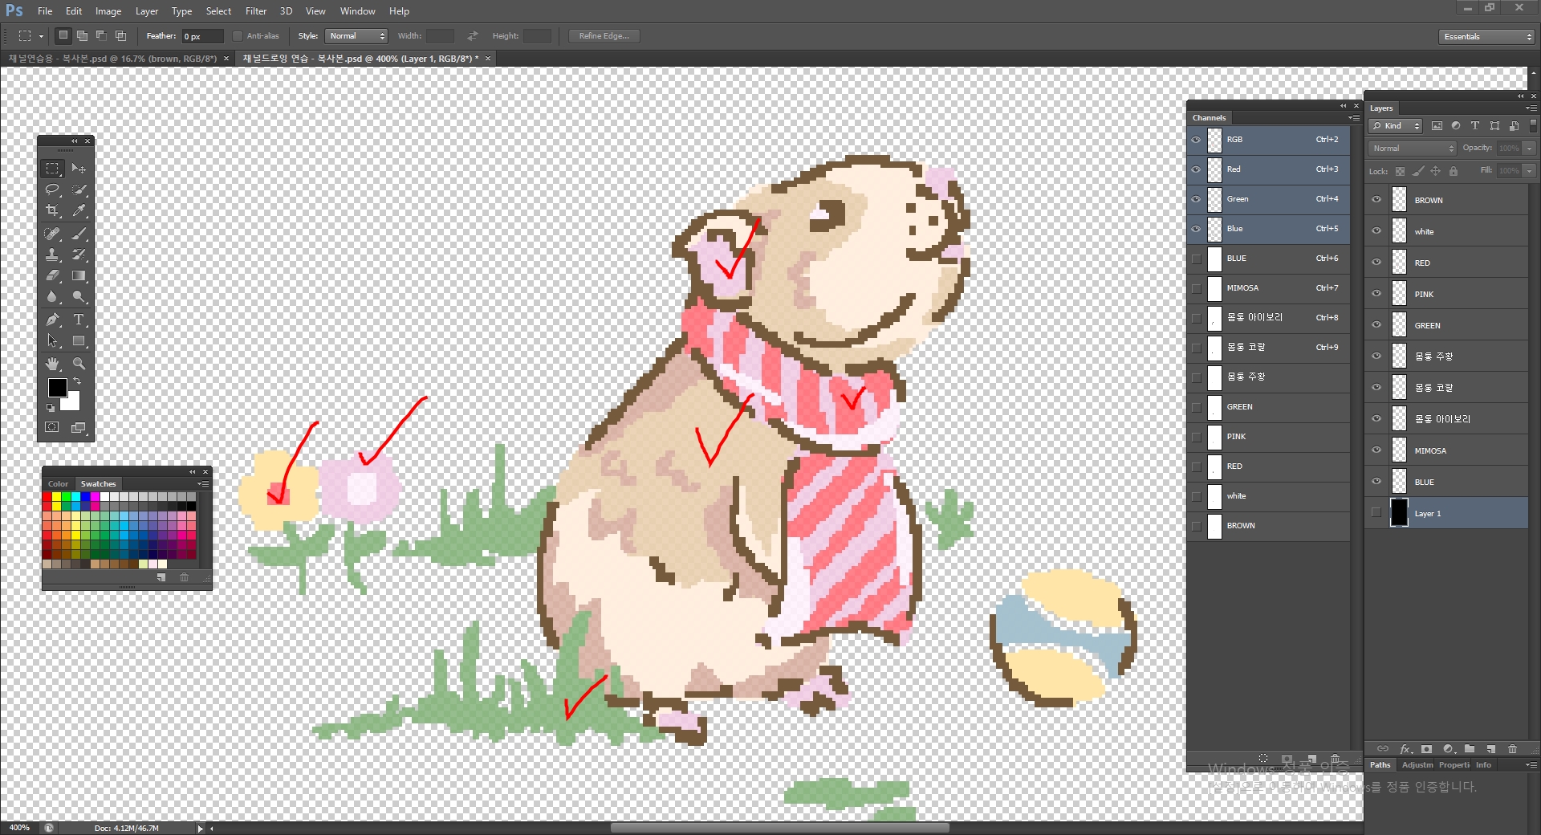Open the Adjustments tab
This screenshot has width=1541, height=835.
tap(1417, 765)
